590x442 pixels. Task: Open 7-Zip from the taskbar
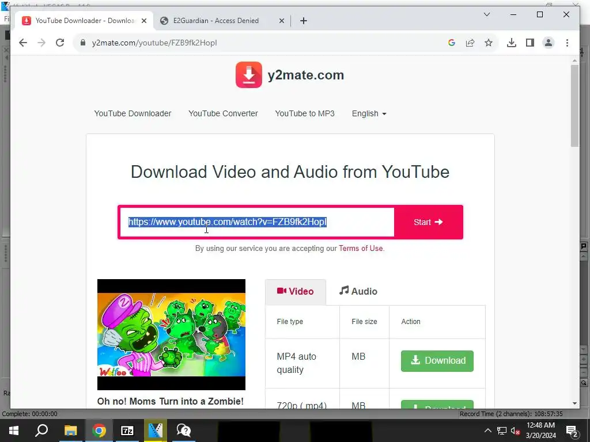click(x=127, y=430)
